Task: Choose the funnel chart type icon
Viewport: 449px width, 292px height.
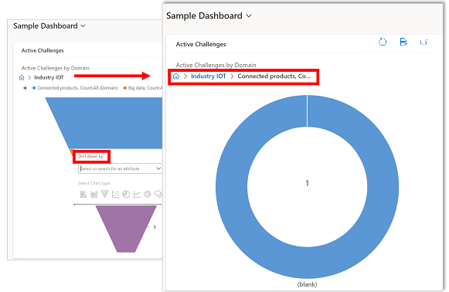Action: click(105, 194)
